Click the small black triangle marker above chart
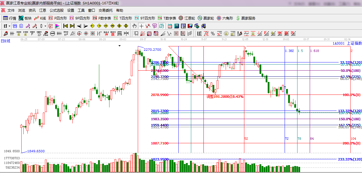The height and width of the screenshot is (173, 362). coord(119,46)
